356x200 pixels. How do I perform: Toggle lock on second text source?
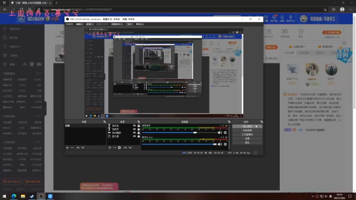click(x=138, y=129)
